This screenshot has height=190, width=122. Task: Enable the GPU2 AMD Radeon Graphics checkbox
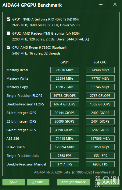8,33
